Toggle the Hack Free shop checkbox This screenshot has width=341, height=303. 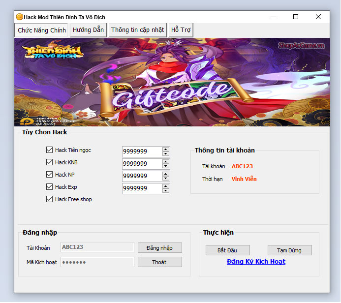[49, 199]
